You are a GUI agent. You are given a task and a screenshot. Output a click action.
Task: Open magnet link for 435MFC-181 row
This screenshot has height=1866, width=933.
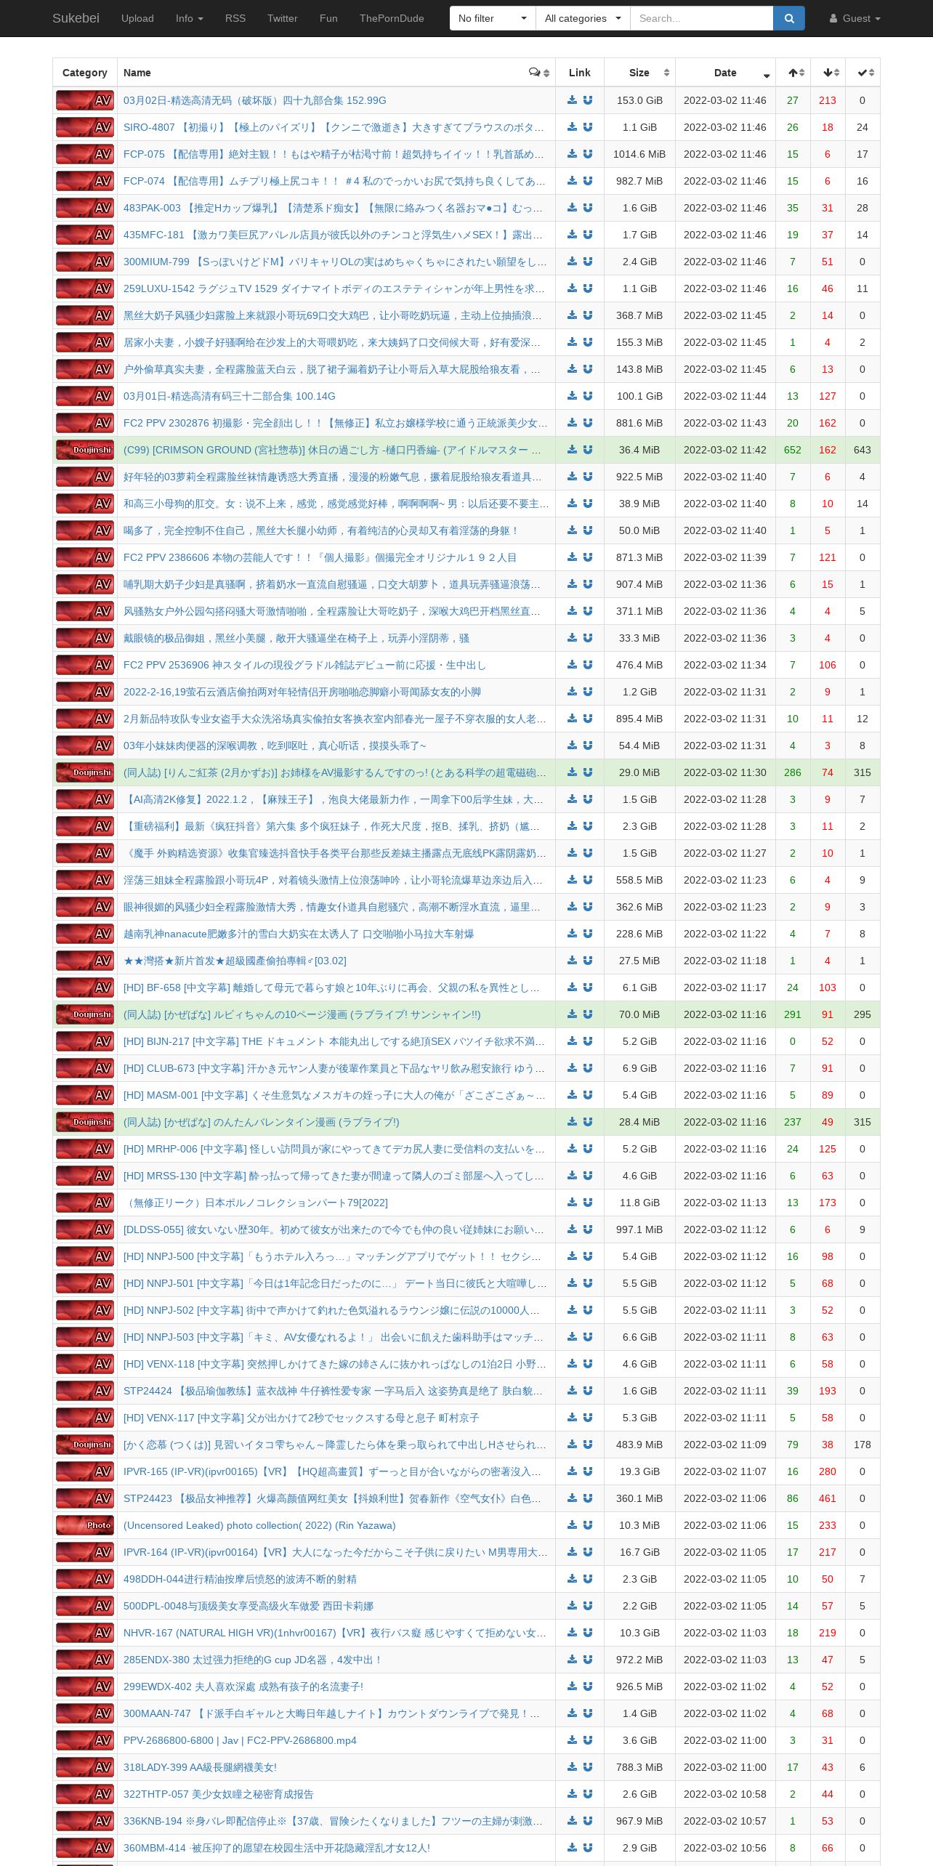(x=588, y=235)
